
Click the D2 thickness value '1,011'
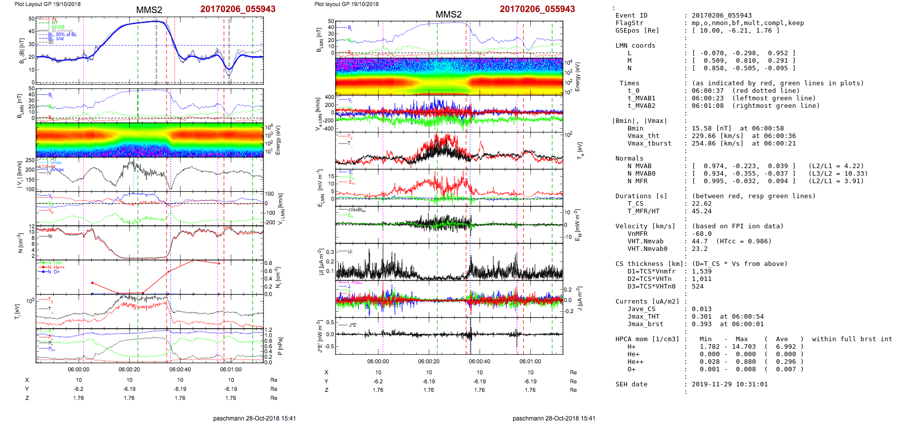(701, 279)
